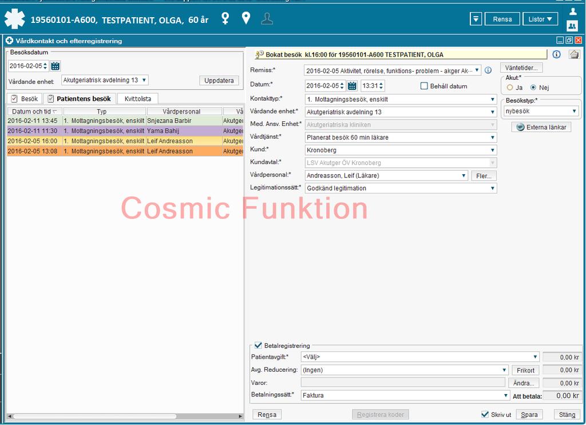Open calendar picker next to Datum field
The height and width of the screenshot is (425, 586).
(x=352, y=86)
